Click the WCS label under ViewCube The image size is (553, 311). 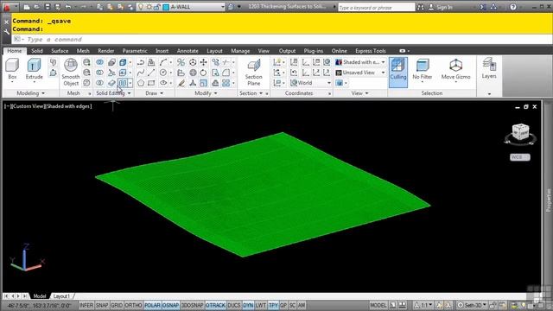click(520, 157)
